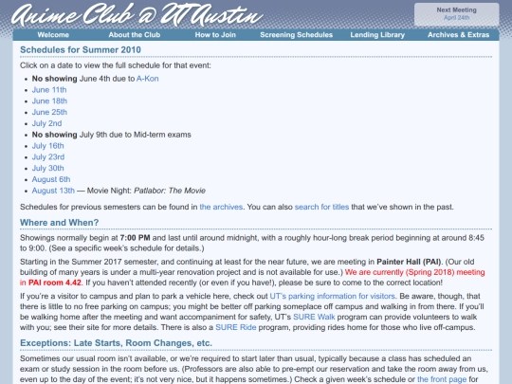Open the June 18th schedule
Image resolution: width=512 pixels, height=384 pixels.
[x=49, y=101]
